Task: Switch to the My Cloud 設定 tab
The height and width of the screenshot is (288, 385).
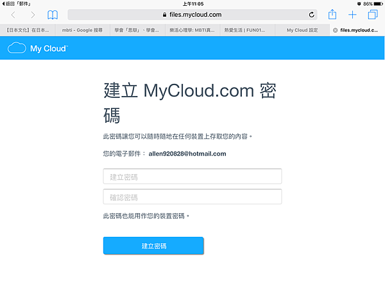Action: point(302,30)
